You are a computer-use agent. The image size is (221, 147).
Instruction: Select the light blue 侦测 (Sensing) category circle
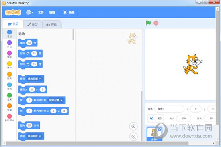click(10, 85)
